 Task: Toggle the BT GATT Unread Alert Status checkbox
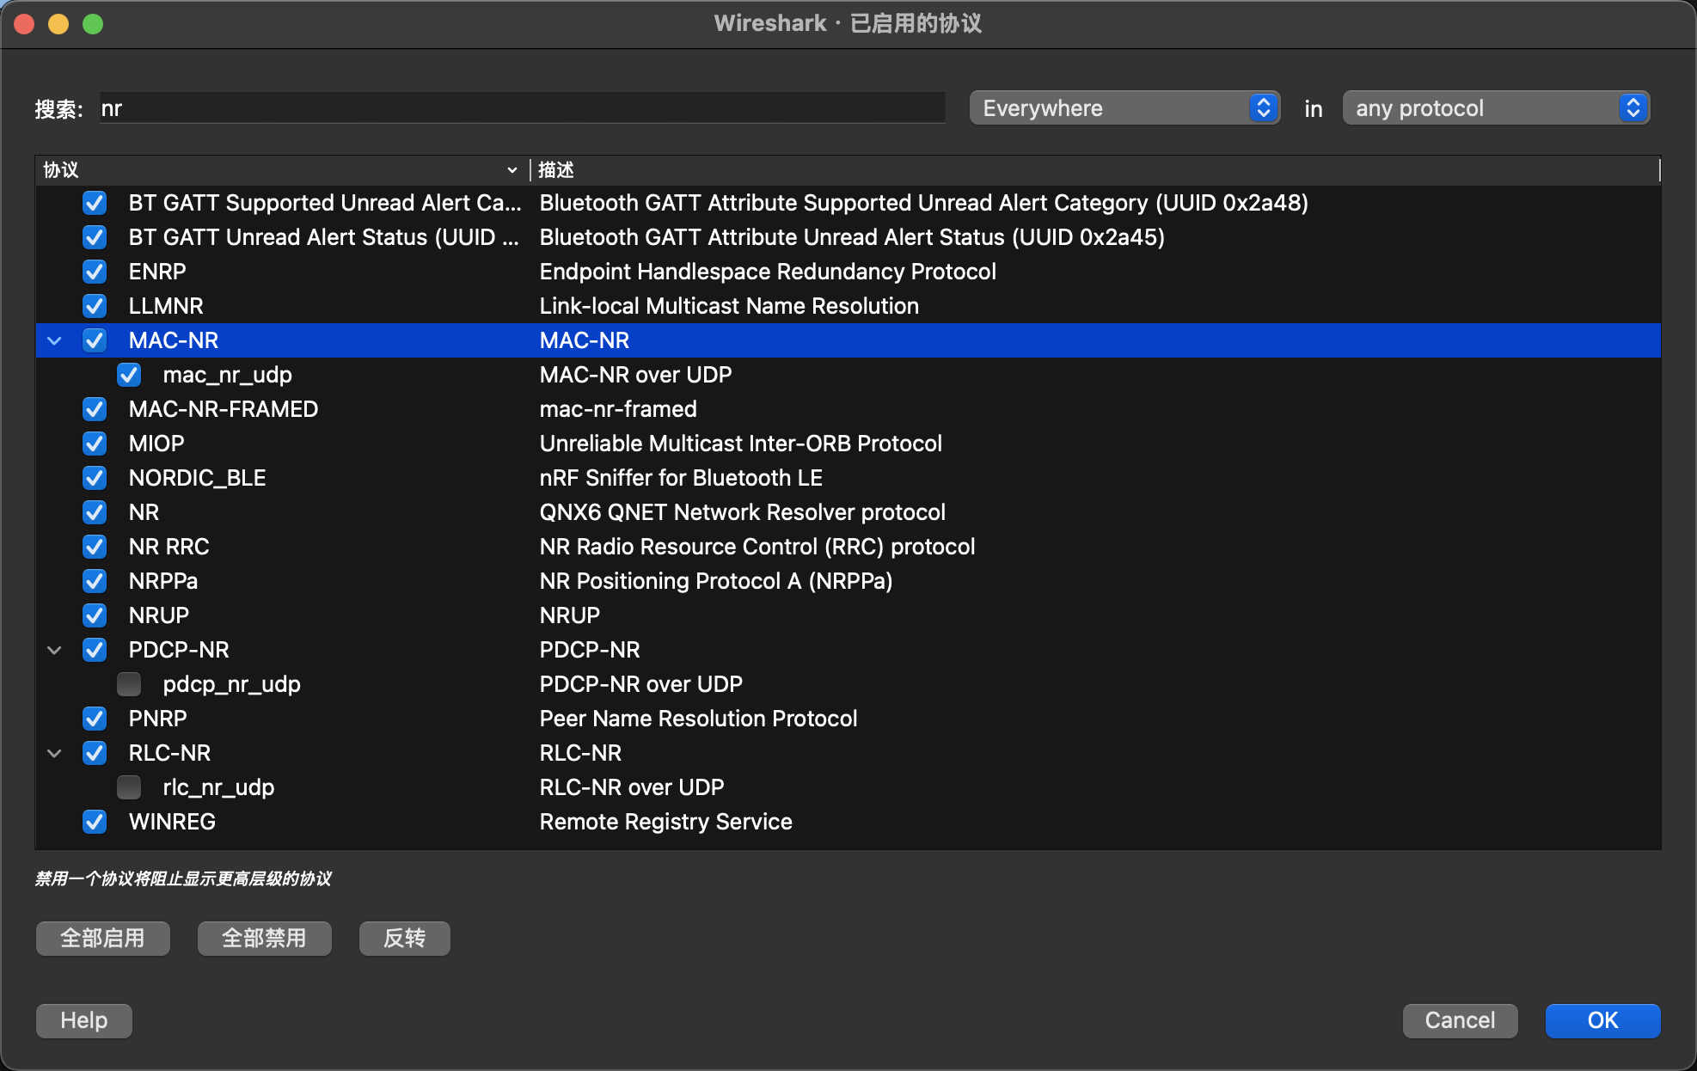(95, 237)
